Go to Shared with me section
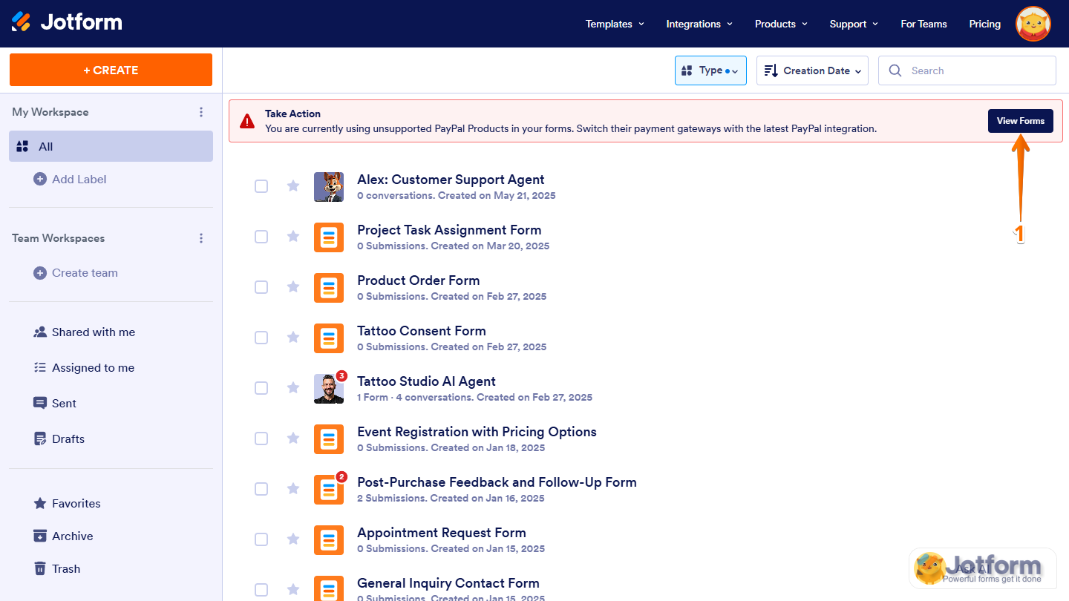1069x601 pixels. [x=93, y=332]
